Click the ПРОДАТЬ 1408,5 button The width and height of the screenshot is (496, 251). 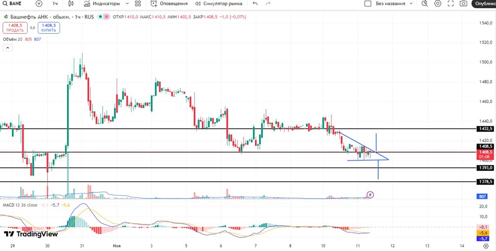pyautogui.click(x=15, y=28)
